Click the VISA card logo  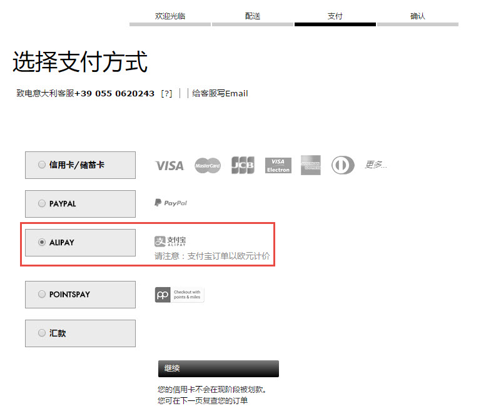pyautogui.click(x=170, y=166)
